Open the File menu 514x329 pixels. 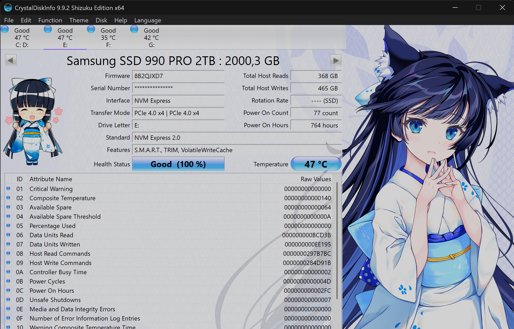point(9,20)
